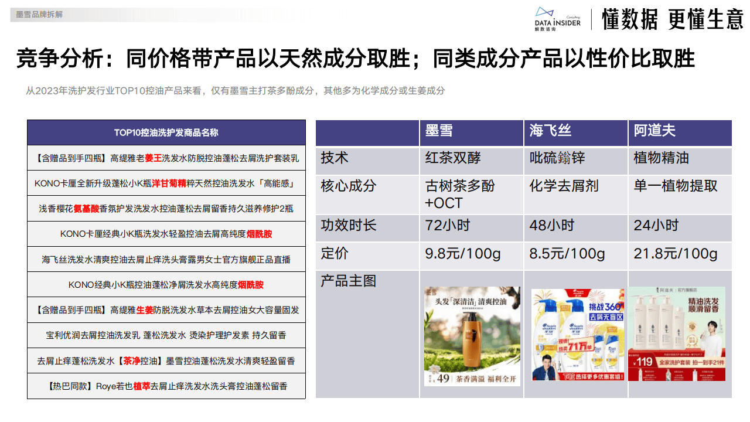Image resolution: width=750 pixels, height=422 pixels.
Task: Click the 高缇雅生姜防脱洗发水 row
Action: tap(166, 309)
